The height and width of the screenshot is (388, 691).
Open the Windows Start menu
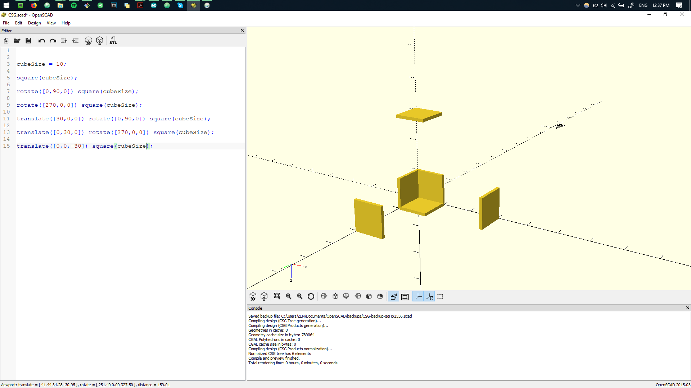click(x=6, y=5)
